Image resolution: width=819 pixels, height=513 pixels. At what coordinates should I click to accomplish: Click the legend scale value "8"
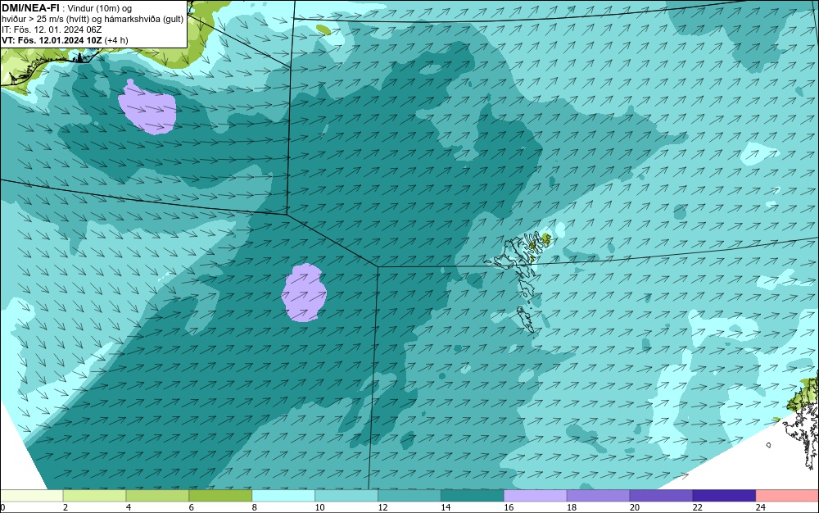(255, 507)
